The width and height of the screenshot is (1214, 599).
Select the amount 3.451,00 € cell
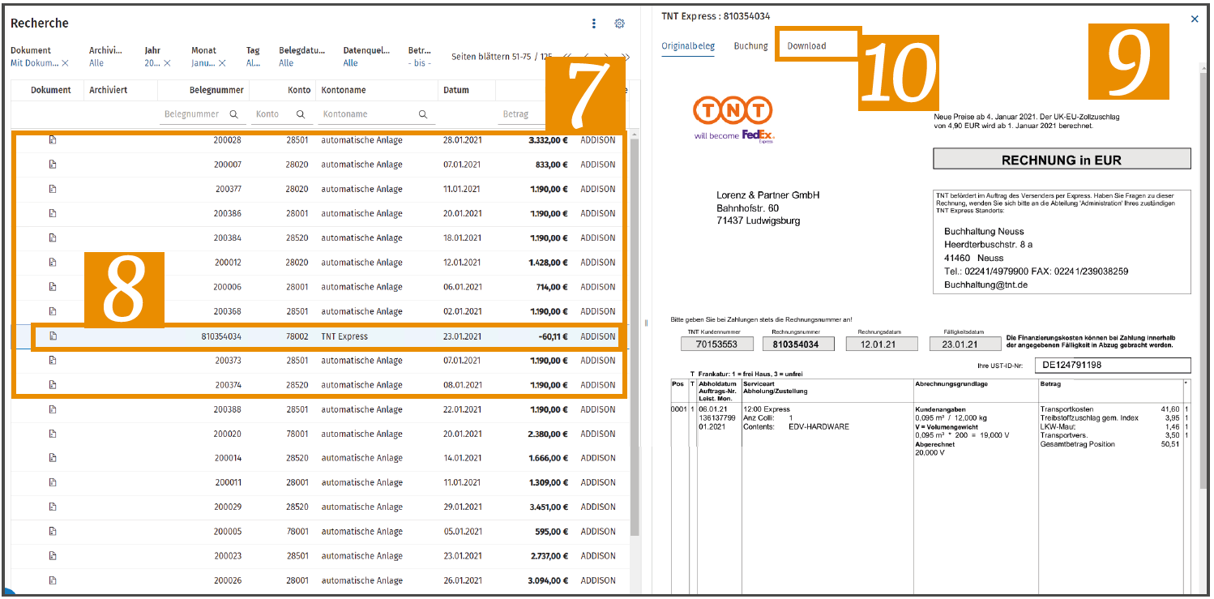[548, 507]
